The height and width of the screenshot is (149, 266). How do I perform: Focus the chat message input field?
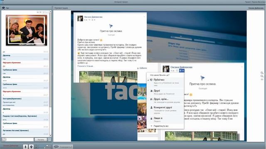coord(20,139)
